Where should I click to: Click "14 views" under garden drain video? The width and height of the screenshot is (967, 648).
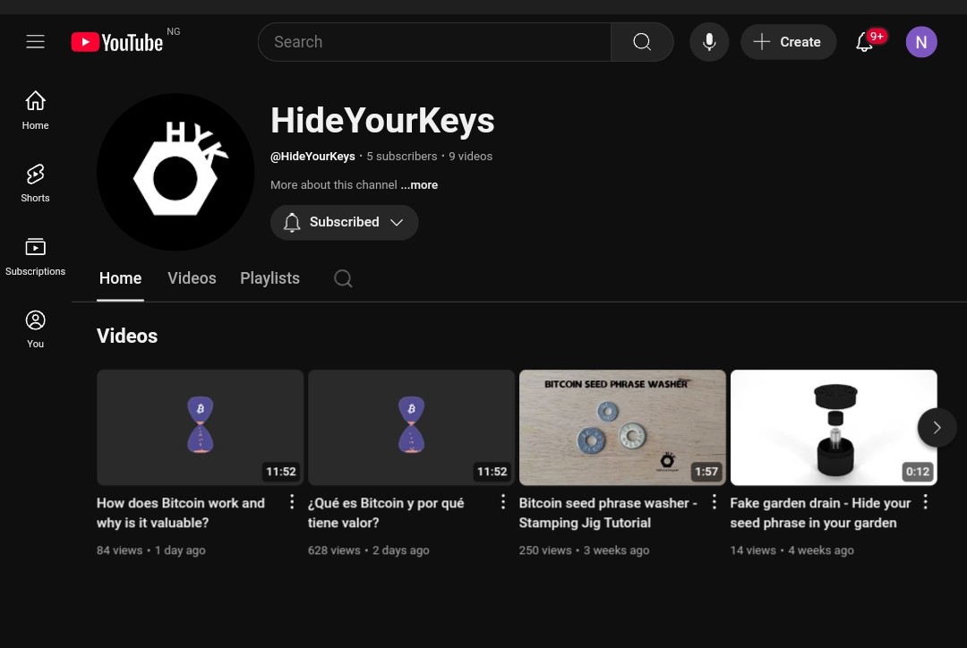[x=753, y=550]
